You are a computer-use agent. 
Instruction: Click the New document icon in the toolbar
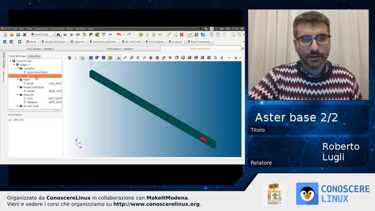5,35
